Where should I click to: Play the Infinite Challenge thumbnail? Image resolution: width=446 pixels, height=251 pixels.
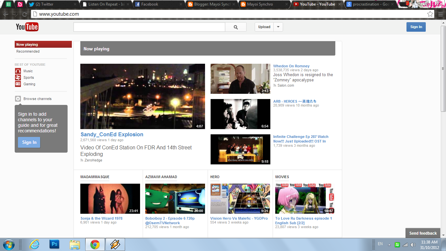pos(240,149)
